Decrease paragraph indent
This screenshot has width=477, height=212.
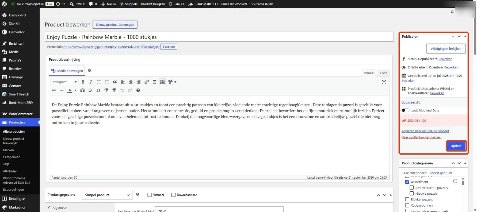(x=106, y=90)
